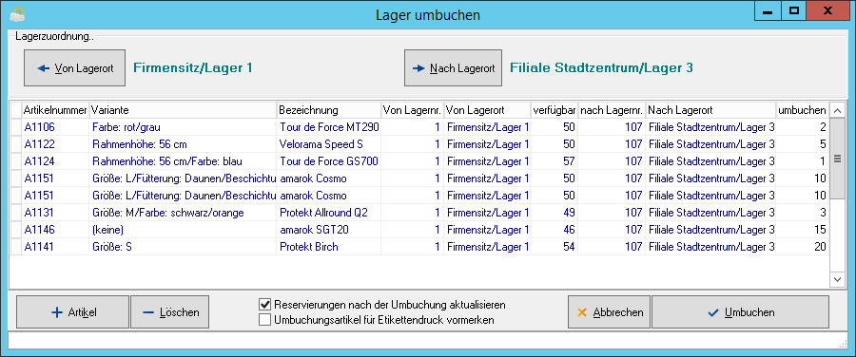Click the scrollbar down arrow
Viewport: 856px width, 357px height.
837,279
